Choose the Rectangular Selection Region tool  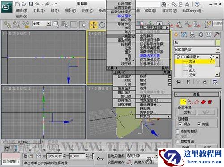point(74,25)
